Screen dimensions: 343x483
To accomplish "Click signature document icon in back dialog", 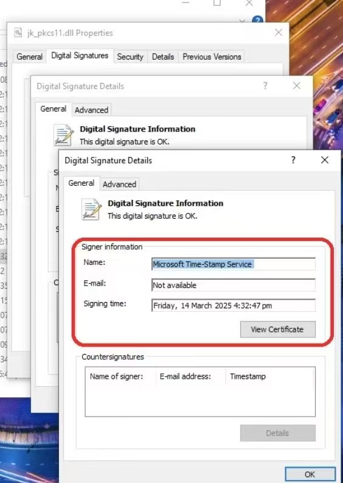I will point(63,135).
